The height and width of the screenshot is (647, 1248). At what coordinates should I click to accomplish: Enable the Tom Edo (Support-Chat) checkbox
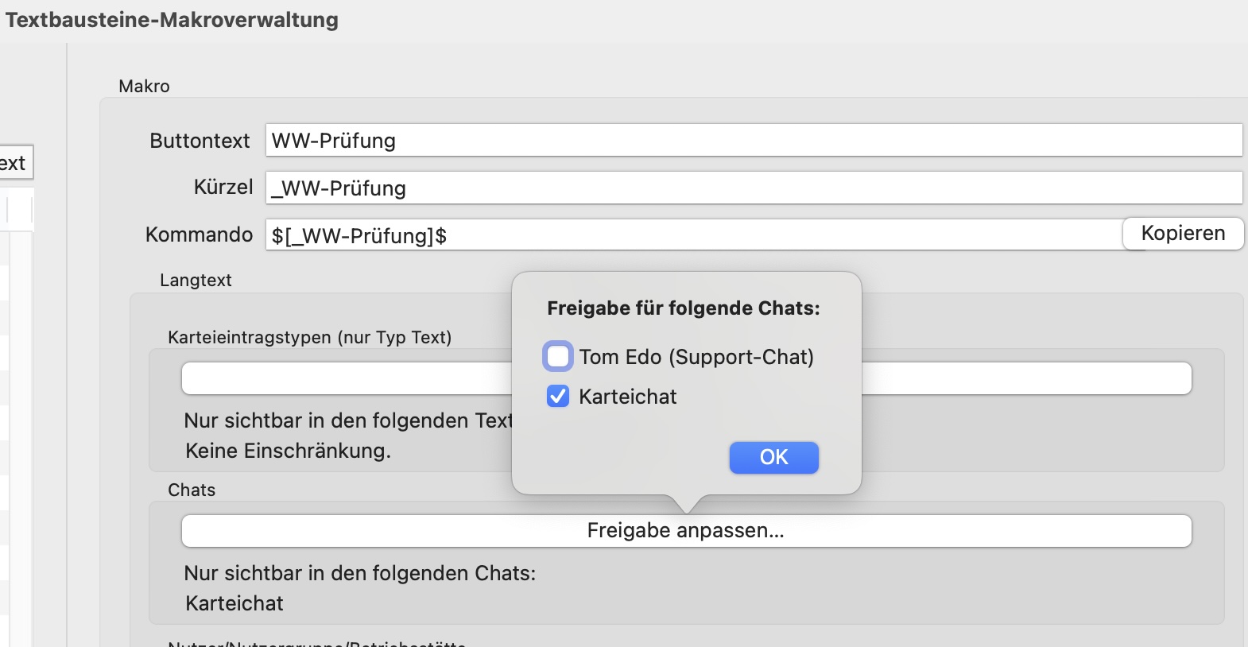558,356
